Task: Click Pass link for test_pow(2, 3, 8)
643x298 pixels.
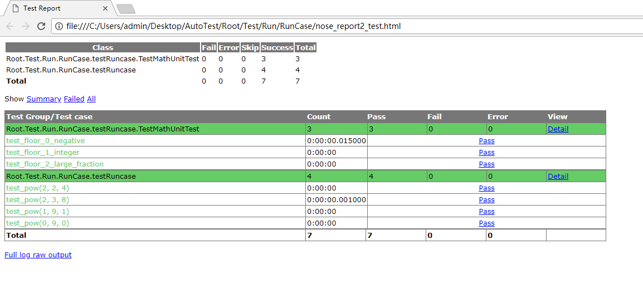Action: (x=486, y=200)
